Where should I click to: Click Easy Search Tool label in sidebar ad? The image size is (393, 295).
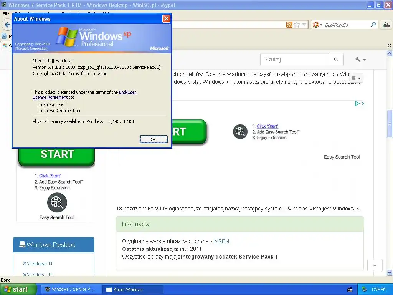57,217
